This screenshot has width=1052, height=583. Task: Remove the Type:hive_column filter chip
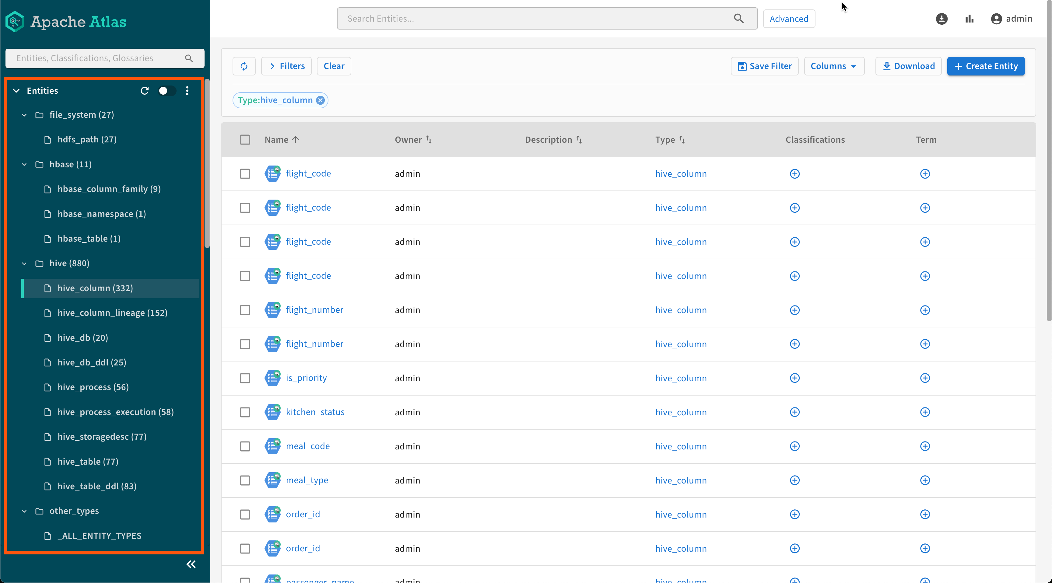pyautogui.click(x=321, y=100)
